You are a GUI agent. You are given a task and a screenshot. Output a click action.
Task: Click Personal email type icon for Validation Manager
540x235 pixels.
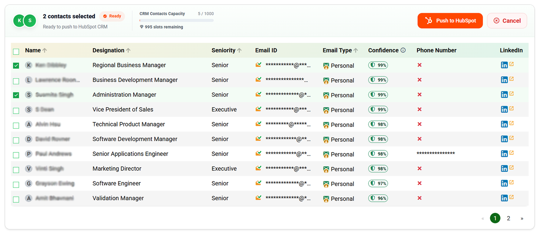pos(326,199)
